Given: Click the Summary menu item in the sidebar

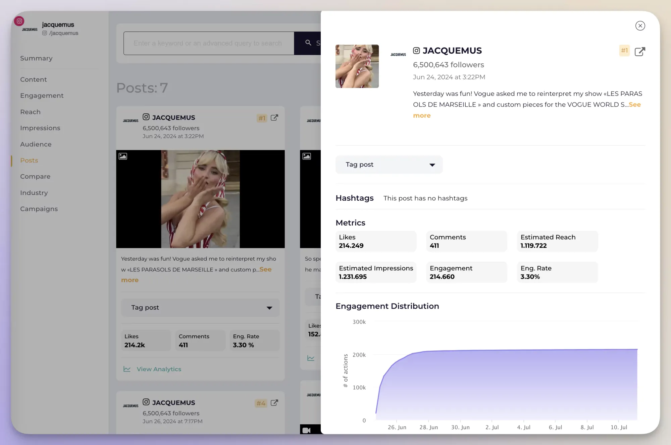Looking at the screenshot, I should 36,59.
